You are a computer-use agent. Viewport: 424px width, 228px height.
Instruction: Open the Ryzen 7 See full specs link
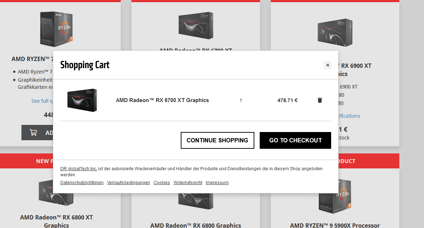42,101
